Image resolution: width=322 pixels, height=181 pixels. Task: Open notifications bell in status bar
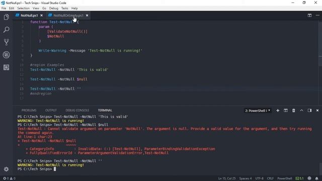316,178
